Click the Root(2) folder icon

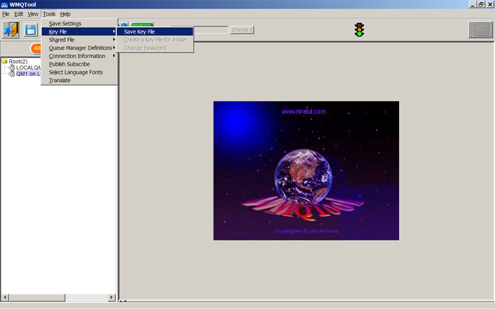tap(4, 61)
